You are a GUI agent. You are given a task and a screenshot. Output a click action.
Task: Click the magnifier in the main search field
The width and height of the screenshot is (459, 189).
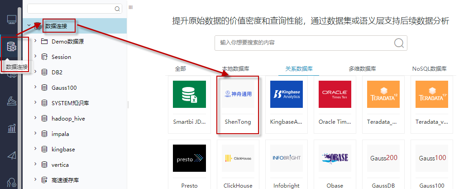(399, 43)
